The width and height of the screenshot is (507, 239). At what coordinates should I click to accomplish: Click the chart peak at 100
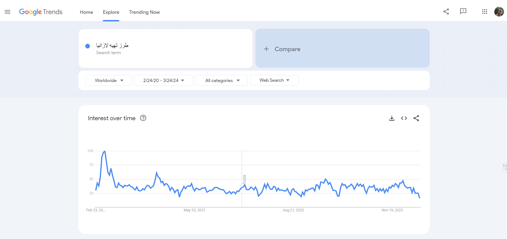(x=104, y=151)
